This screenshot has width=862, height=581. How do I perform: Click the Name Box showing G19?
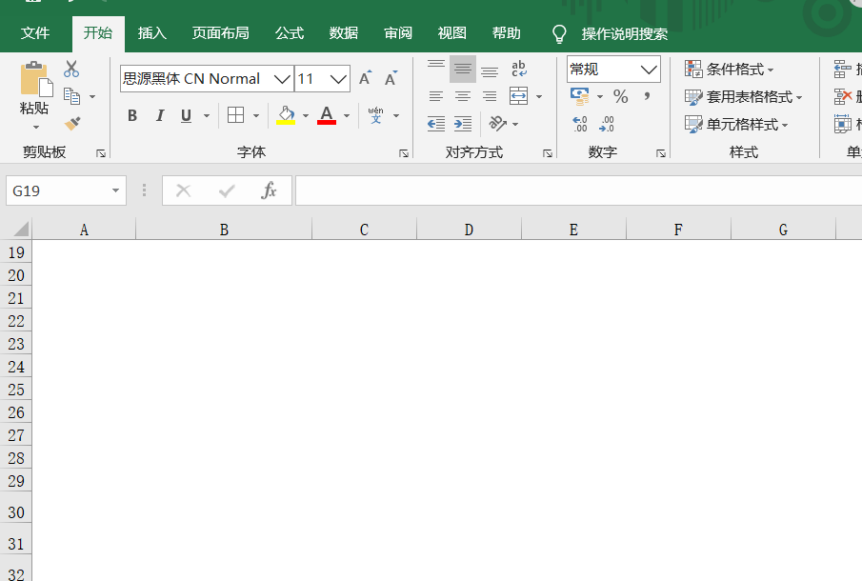click(x=66, y=190)
